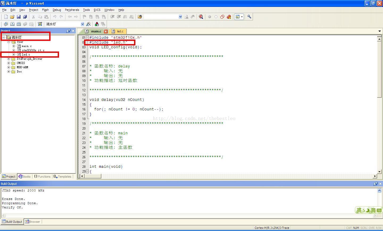Pin the Project panel

(x=68, y=31)
